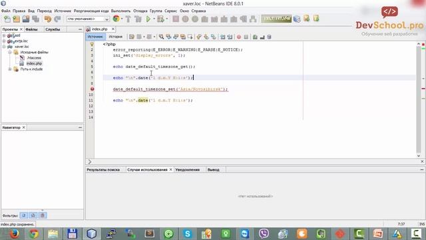
Task: Undo the last edit via toolbar arrow
Action: point(48,19)
